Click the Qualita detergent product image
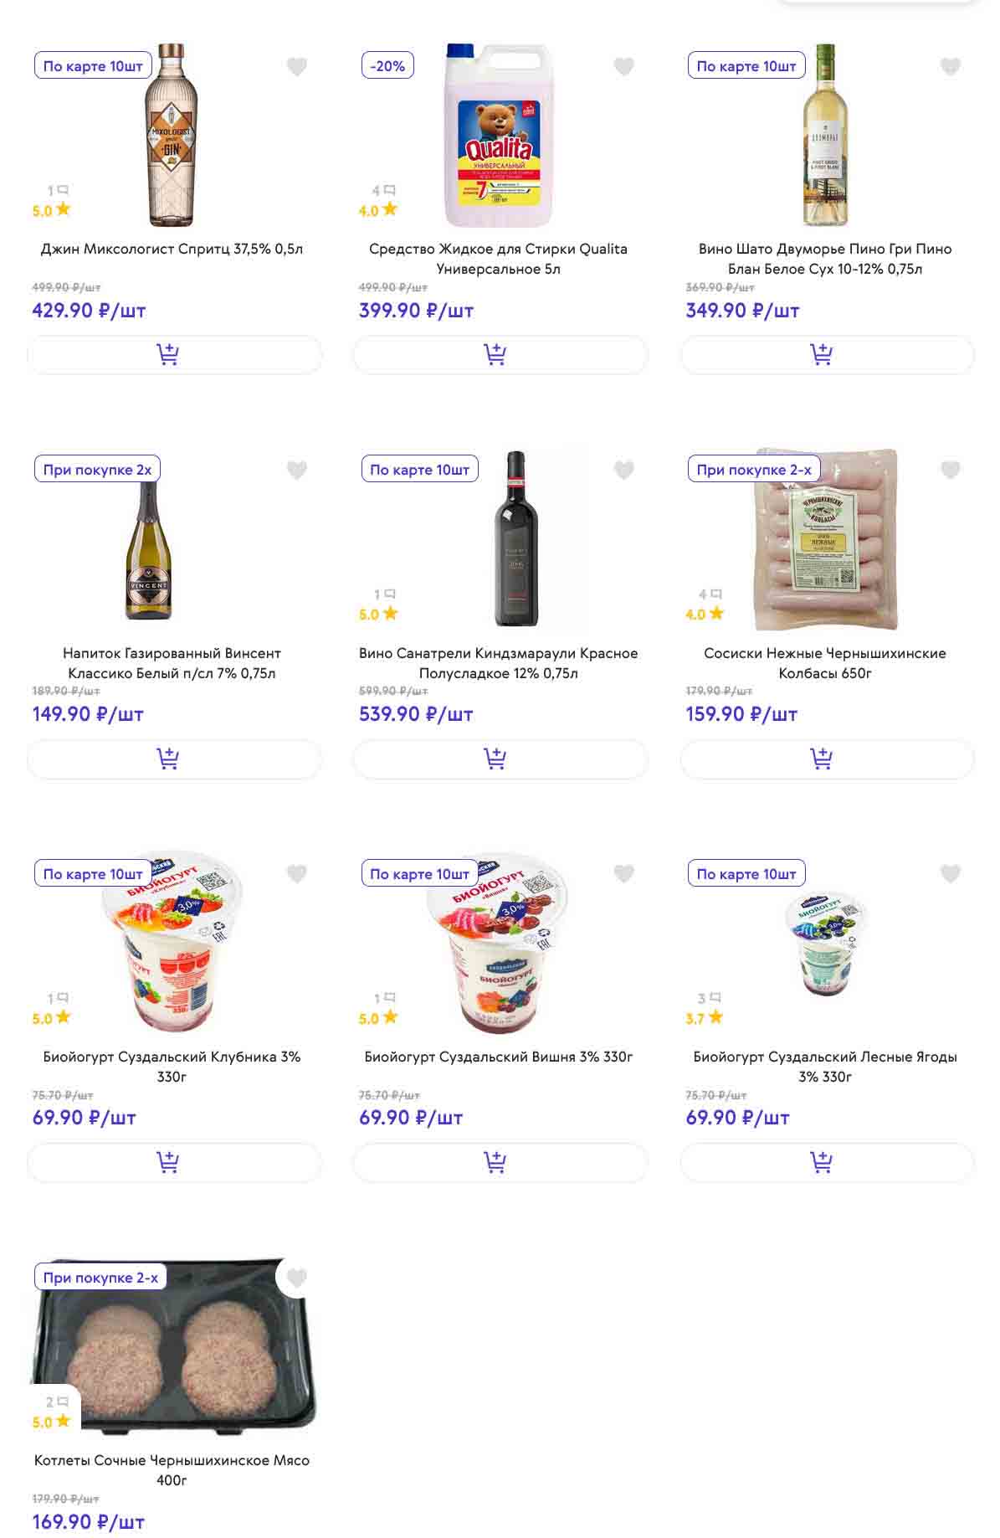 pos(499,136)
